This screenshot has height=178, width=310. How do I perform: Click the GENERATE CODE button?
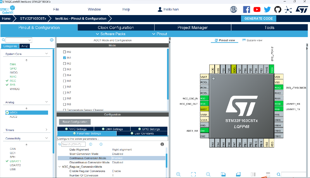(259, 18)
